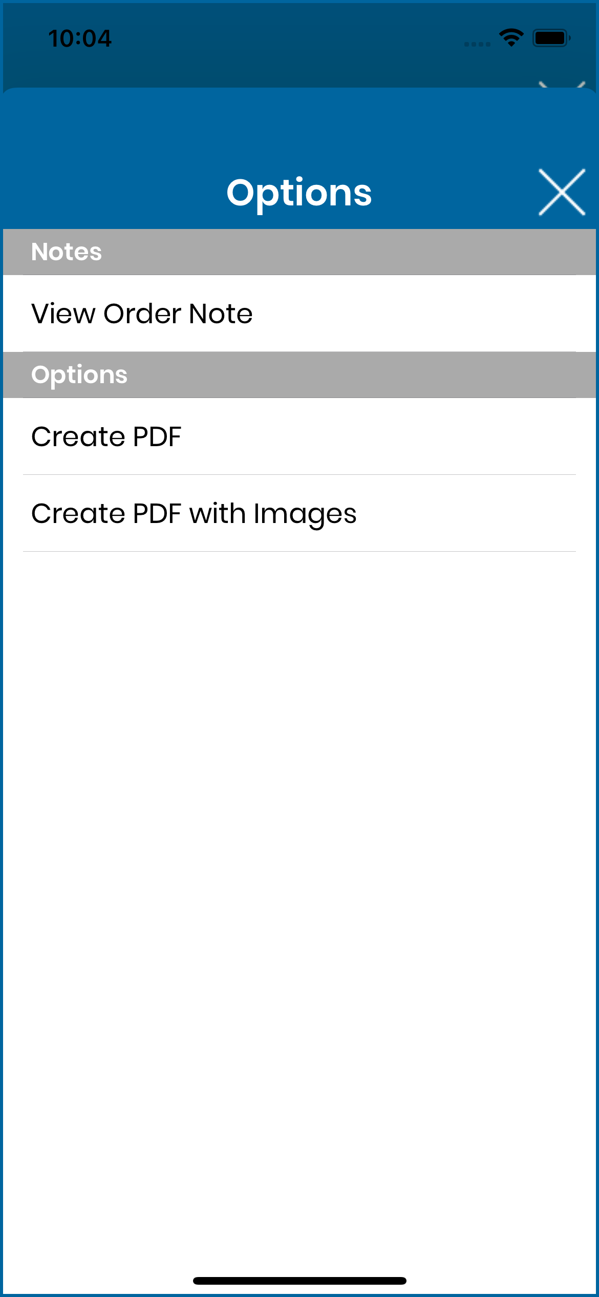
Task: Tap the Wi-Fi status icon
Action: (x=511, y=38)
